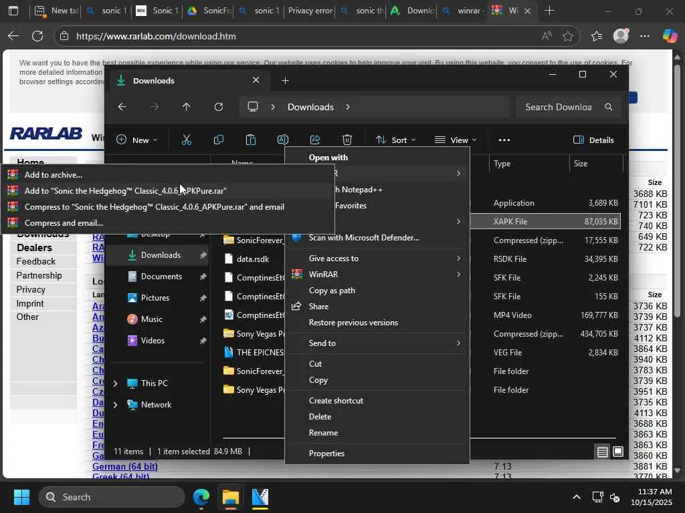Choose Add to archive... in WinRAR submenu

click(x=54, y=174)
